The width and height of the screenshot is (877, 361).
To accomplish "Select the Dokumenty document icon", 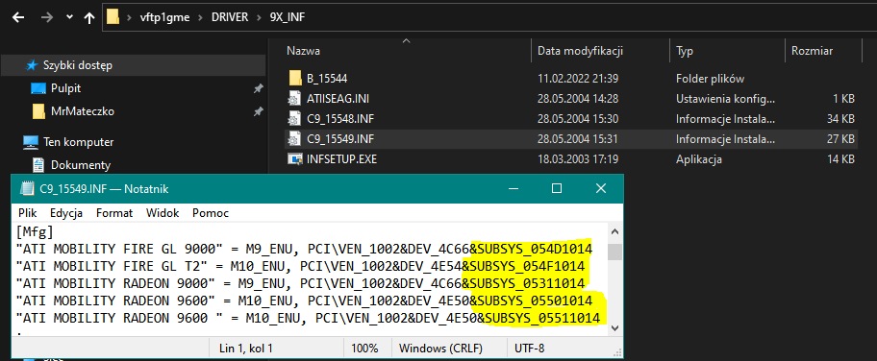I will click(x=38, y=165).
